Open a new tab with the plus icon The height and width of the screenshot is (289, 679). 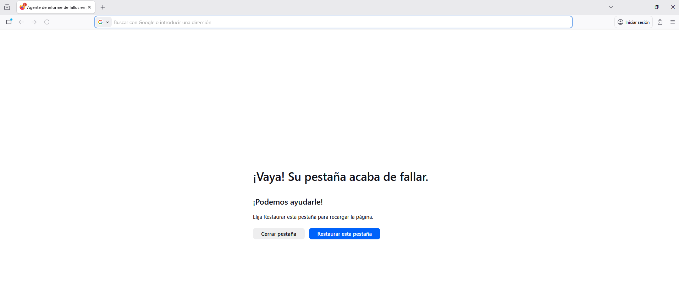[x=103, y=7]
